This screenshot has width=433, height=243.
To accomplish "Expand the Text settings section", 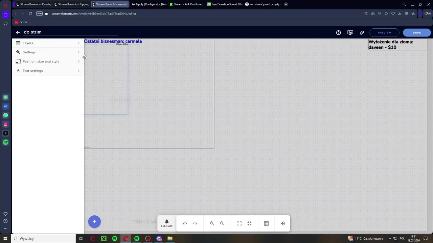I will coord(48,71).
